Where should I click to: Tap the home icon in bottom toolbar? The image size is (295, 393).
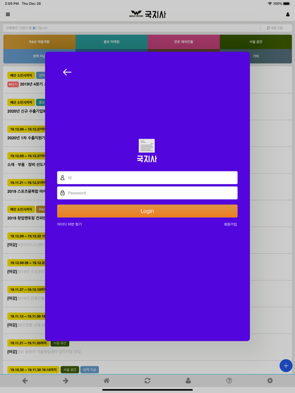(x=107, y=381)
